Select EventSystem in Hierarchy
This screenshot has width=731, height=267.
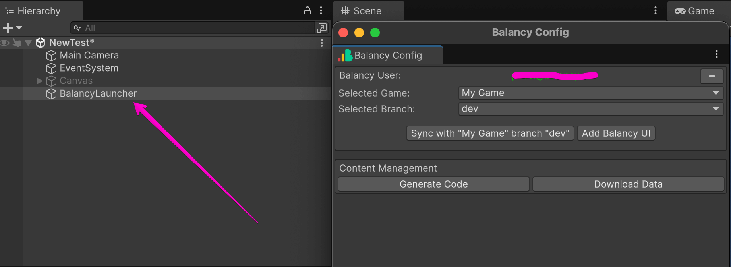pos(89,68)
